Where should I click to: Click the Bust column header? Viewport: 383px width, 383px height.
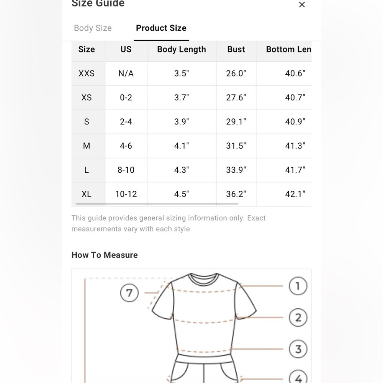(236, 49)
